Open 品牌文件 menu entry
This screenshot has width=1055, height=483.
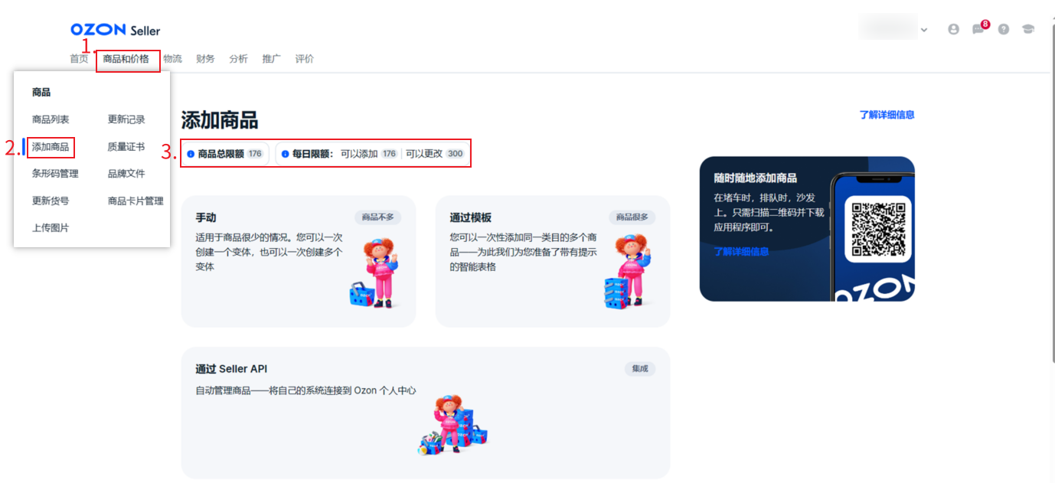[126, 174]
